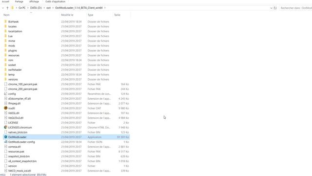Select the rom folder icon

[5, 60]
